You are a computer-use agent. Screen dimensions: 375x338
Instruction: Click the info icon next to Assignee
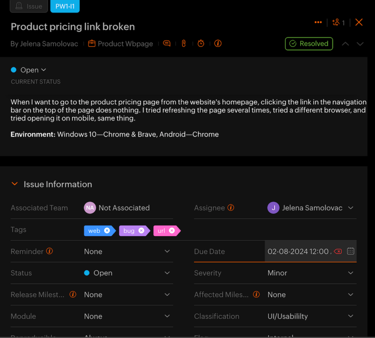pyautogui.click(x=231, y=207)
